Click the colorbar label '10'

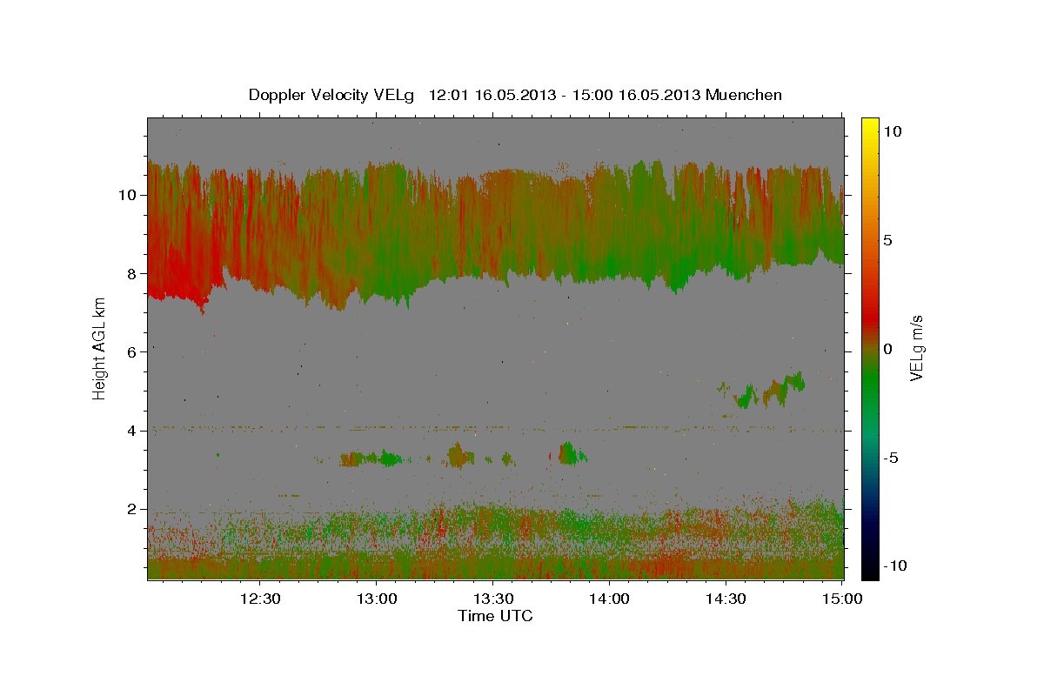coord(892,130)
